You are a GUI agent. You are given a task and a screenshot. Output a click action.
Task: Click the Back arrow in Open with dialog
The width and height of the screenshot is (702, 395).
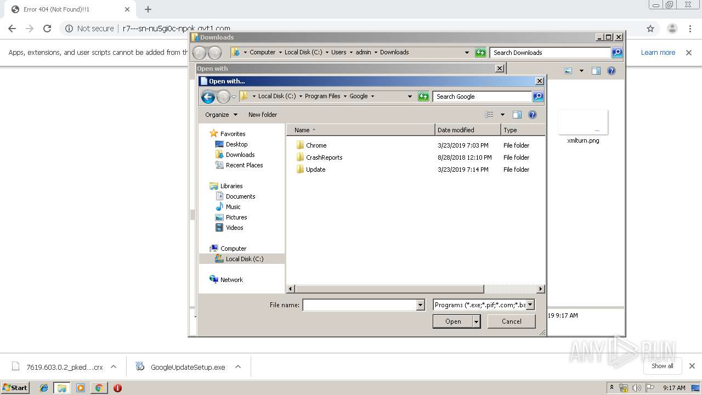point(208,97)
